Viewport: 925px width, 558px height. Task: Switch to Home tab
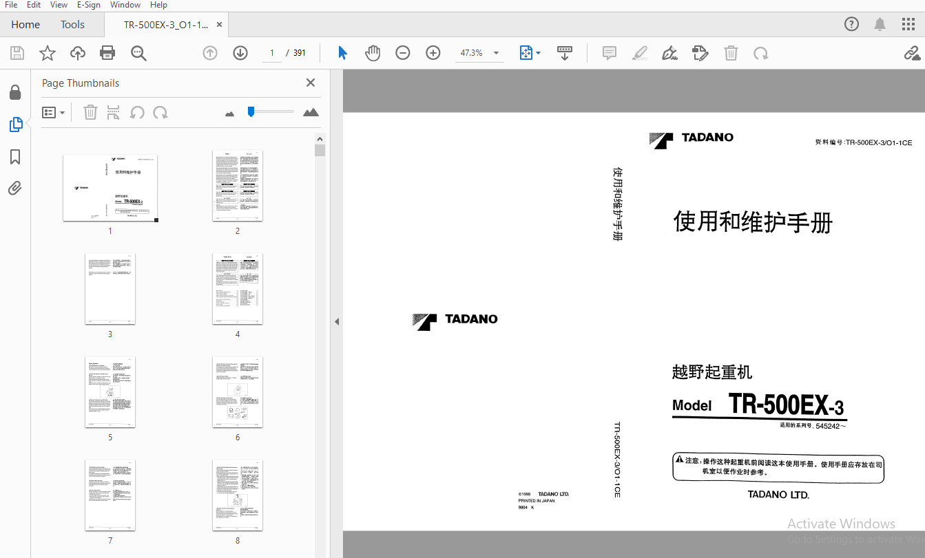[x=25, y=25]
